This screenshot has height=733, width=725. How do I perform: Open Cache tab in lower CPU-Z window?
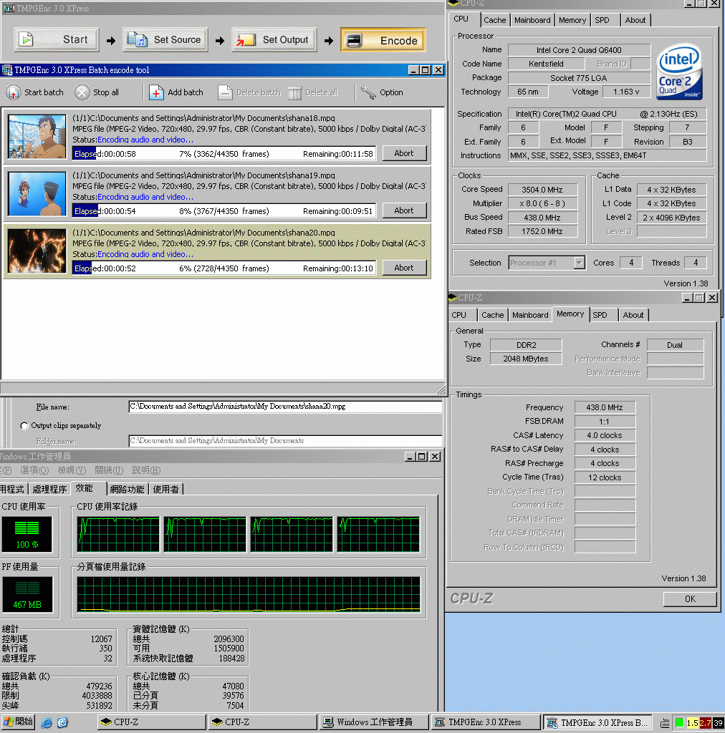pos(493,315)
